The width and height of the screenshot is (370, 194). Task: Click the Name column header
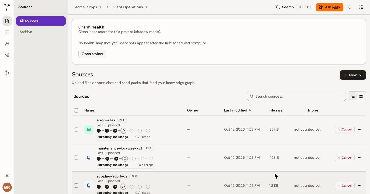click(x=89, y=110)
